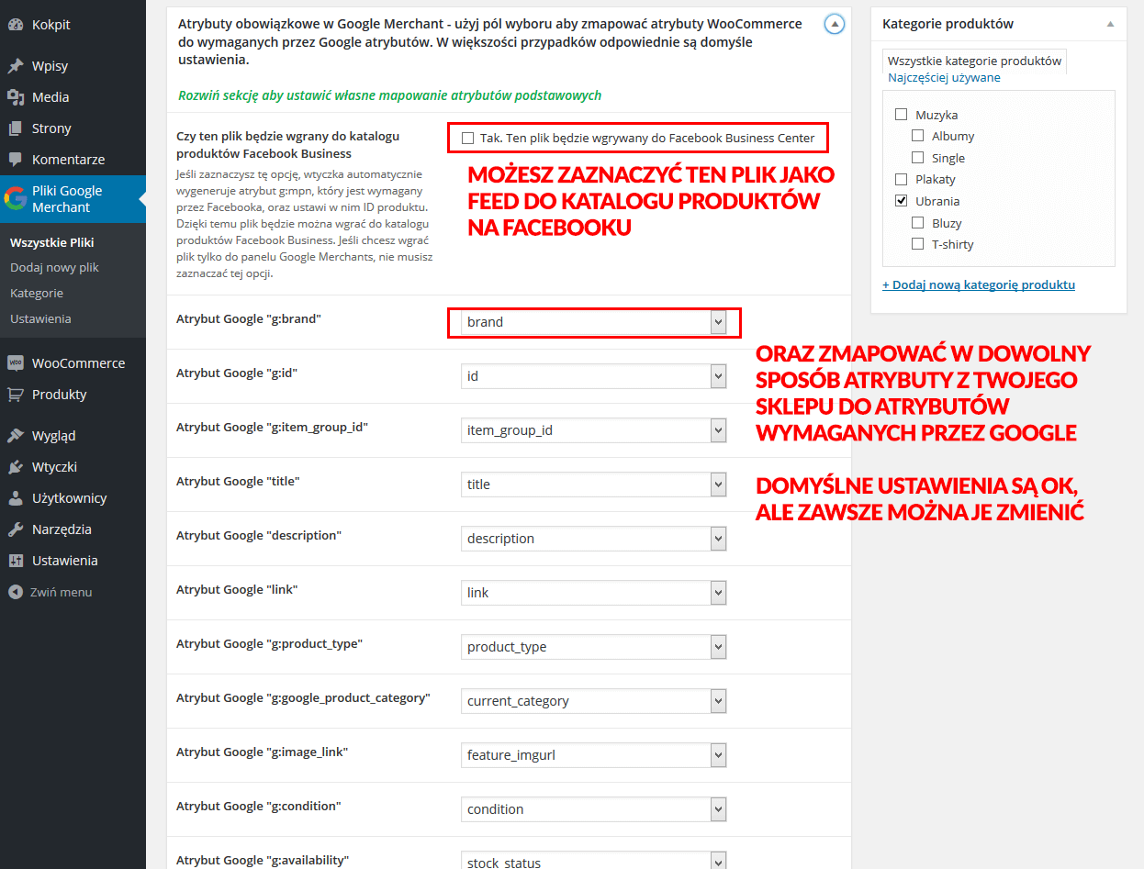Click the Kokpit menu label
Viewport: 1144px width, 869px height.
point(51,25)
